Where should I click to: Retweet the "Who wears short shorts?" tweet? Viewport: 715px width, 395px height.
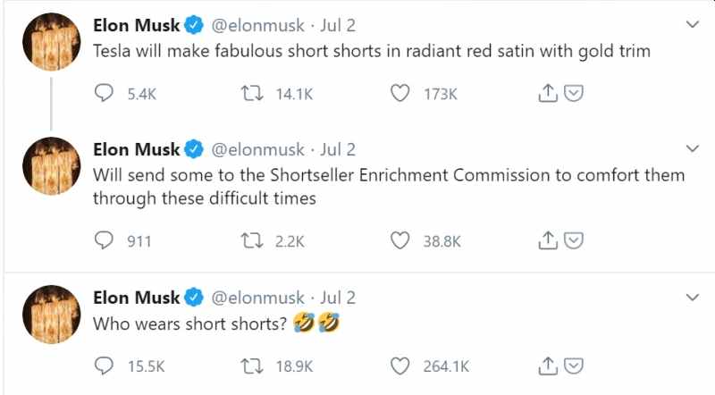[253, 366]
